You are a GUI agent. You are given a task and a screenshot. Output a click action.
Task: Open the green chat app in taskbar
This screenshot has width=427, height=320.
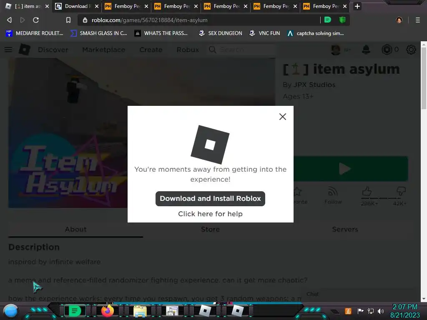tap(75, 310)
